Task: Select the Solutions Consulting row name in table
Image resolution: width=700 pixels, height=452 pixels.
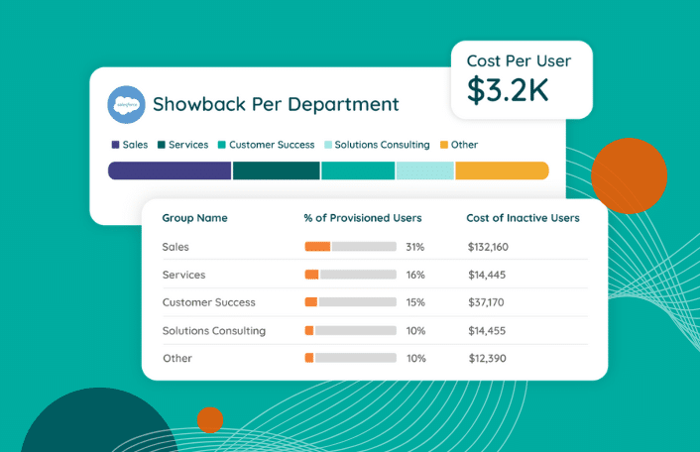Action: (x=214, y=331)
